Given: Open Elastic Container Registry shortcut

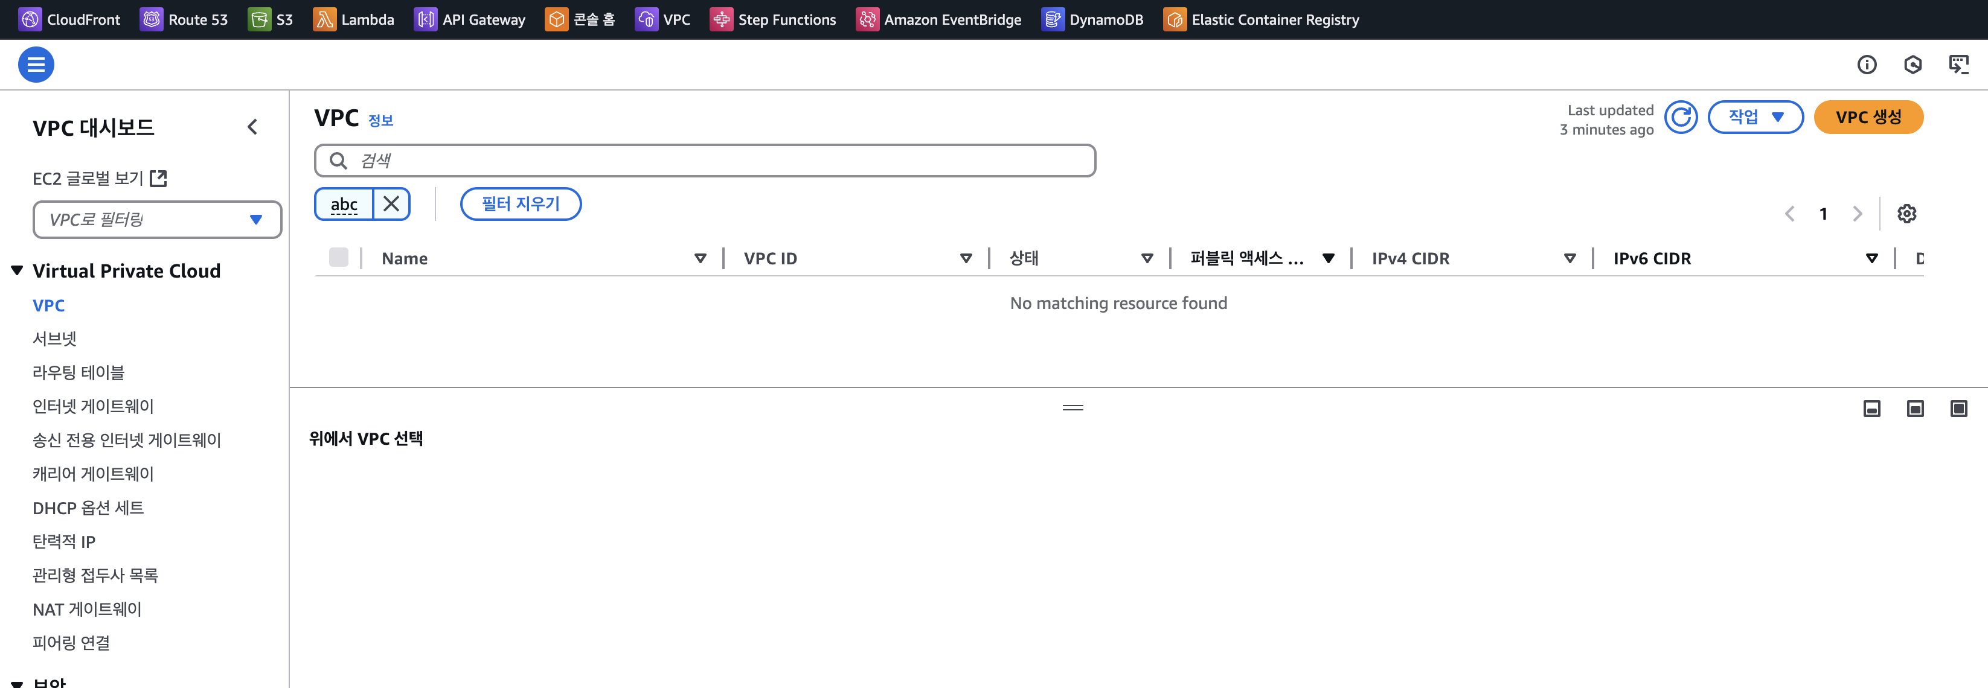Looking at the screenshot, I should click(1261, 19).
